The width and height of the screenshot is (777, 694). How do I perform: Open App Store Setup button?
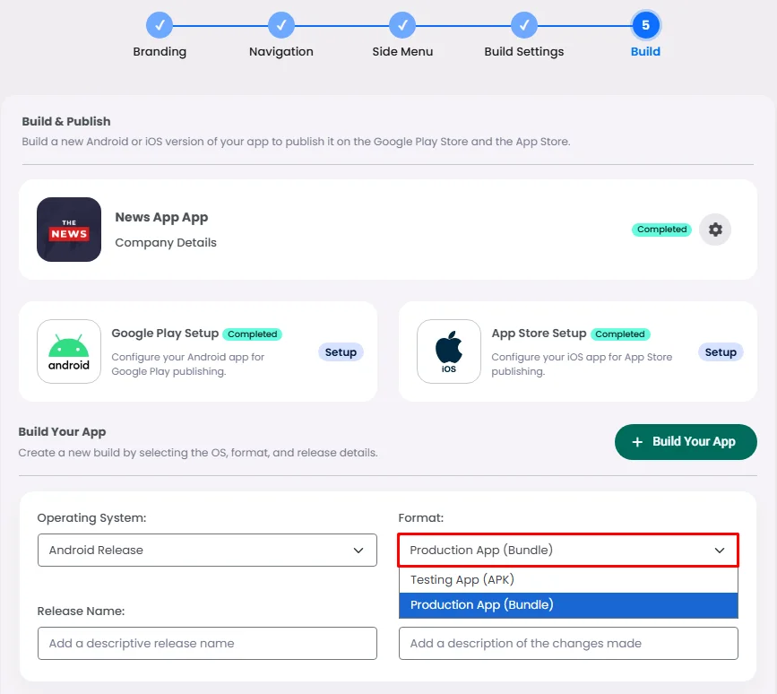(721, 352)
